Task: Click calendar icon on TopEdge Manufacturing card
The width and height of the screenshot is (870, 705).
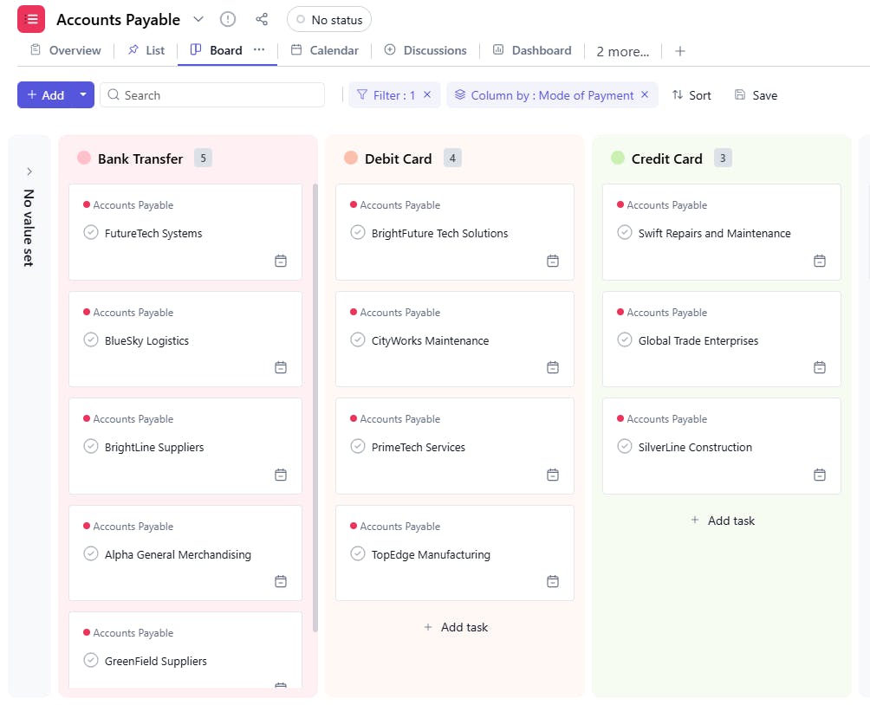Action: [x=553, y=581]
